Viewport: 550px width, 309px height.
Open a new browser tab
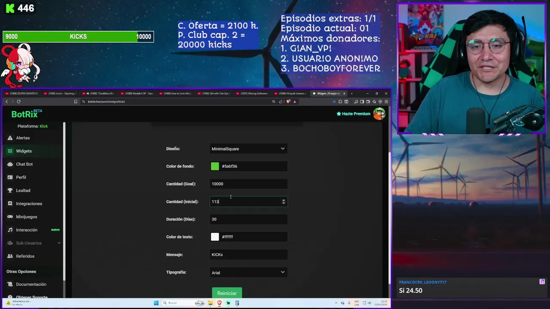pyautogui.click(x=351, y=94)
